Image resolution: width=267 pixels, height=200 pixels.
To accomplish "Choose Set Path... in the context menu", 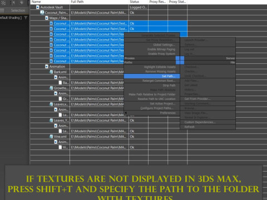I will 152,76.
